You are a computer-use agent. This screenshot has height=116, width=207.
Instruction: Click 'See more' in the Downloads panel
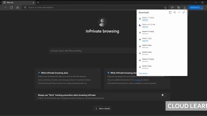(143, 73)
